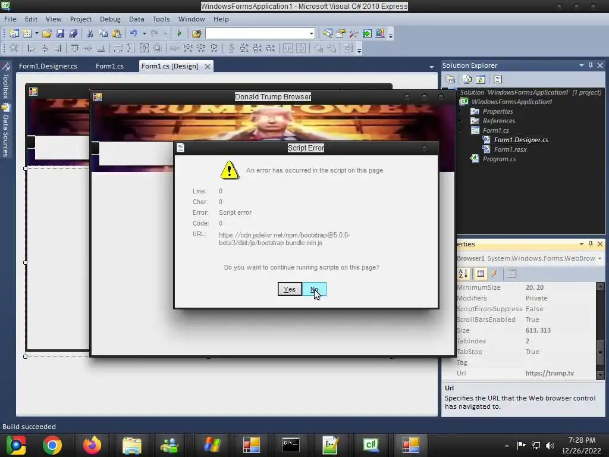Click the Align Lefts layout icon
The height and width of the screenshot is (457, 609).
pos(32,48)
